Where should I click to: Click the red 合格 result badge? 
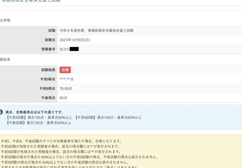tap(65, 70)
